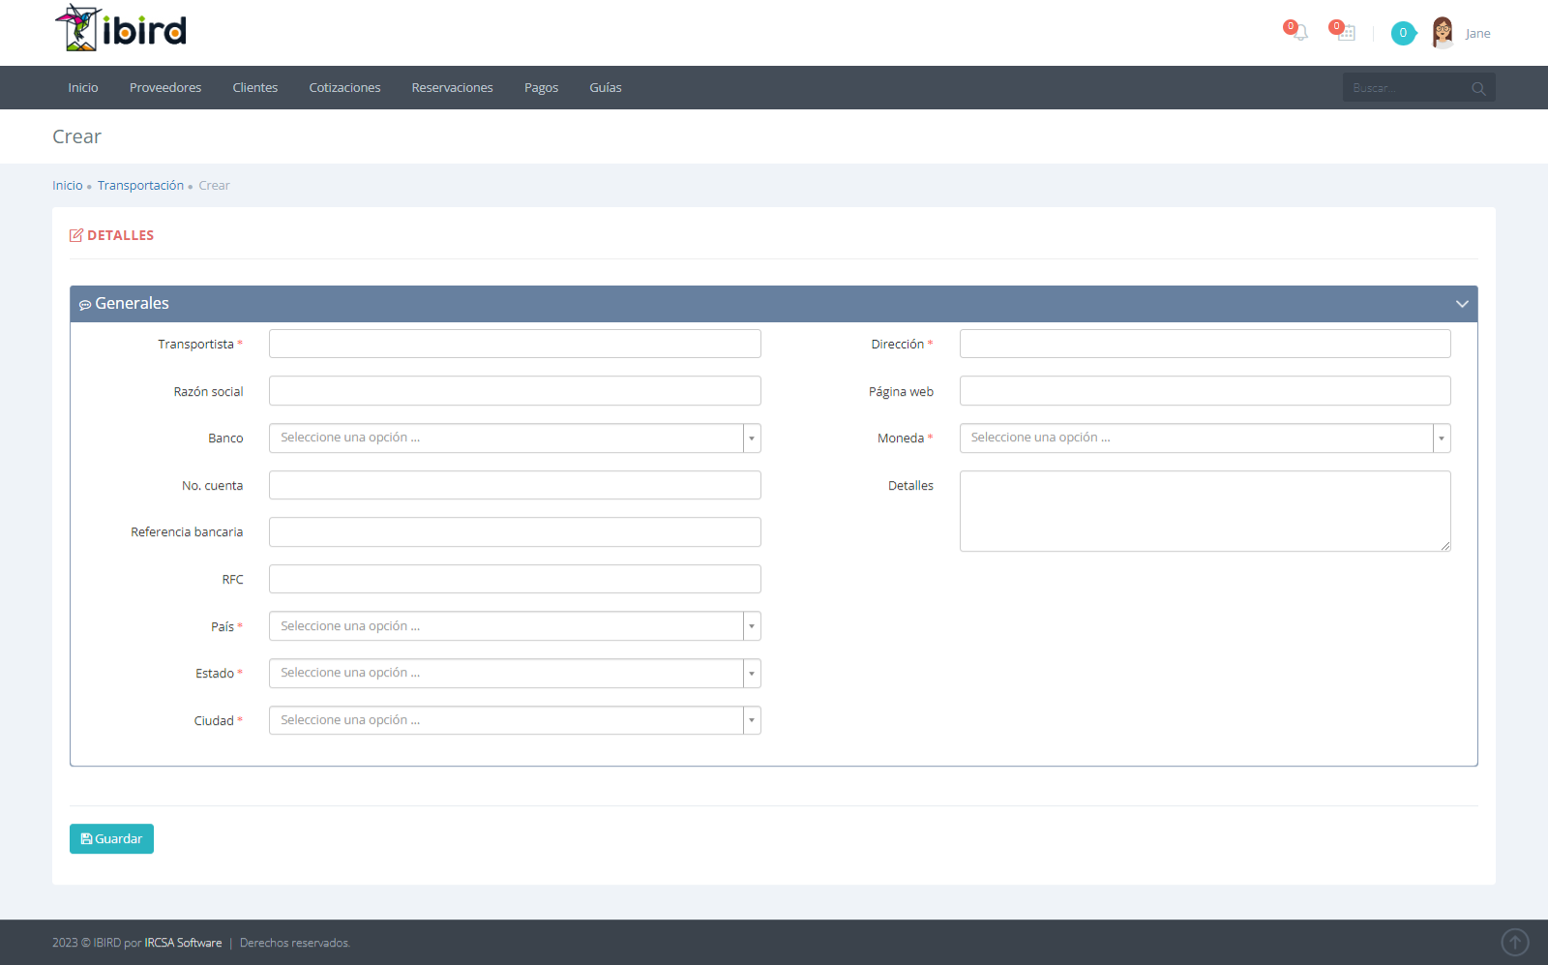
Task: Click the scroll-to-top arrow icon
Action: [1515, 942]
